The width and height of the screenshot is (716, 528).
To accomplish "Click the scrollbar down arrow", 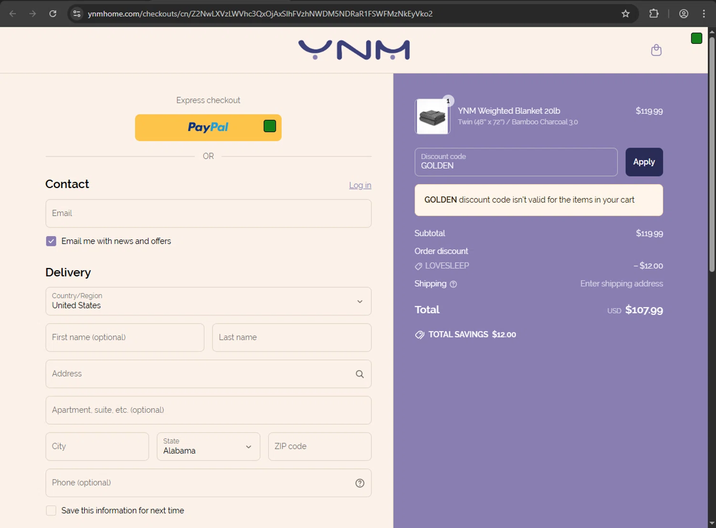I will [x=712, y=523].
